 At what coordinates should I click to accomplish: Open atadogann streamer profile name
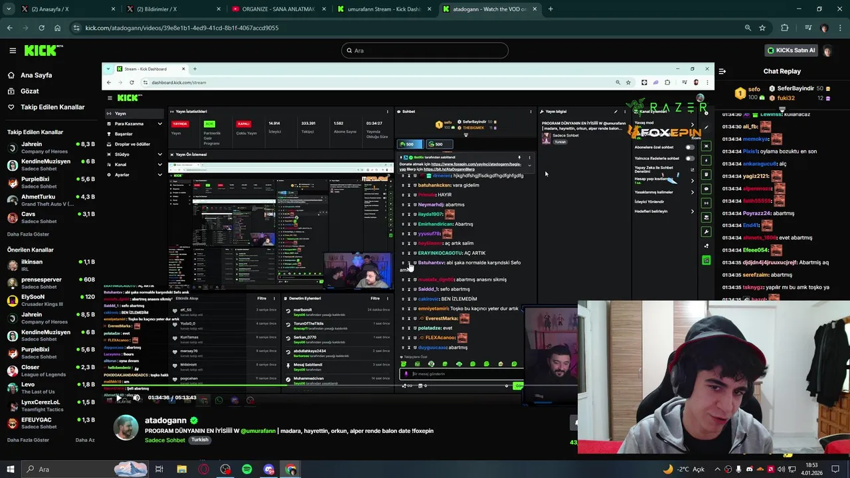165,420
